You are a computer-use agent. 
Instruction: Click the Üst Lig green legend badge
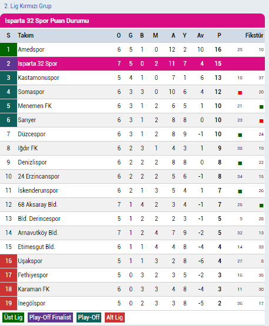pyautogui.click(x=13, y=317)
